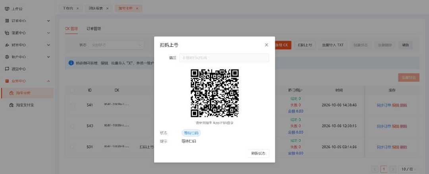The height and width of the screenshot is (174, 429).
Task: Go to the previous page arrow
Action: [x=375, y=169]
